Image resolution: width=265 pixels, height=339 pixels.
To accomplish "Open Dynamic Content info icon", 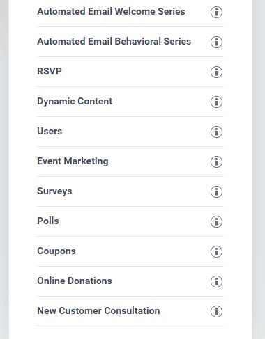I will (x=216, y=102).
